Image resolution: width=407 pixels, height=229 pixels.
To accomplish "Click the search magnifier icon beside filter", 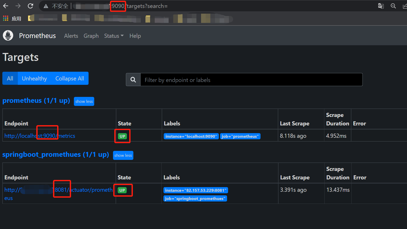I will click(x=133, y=80).
